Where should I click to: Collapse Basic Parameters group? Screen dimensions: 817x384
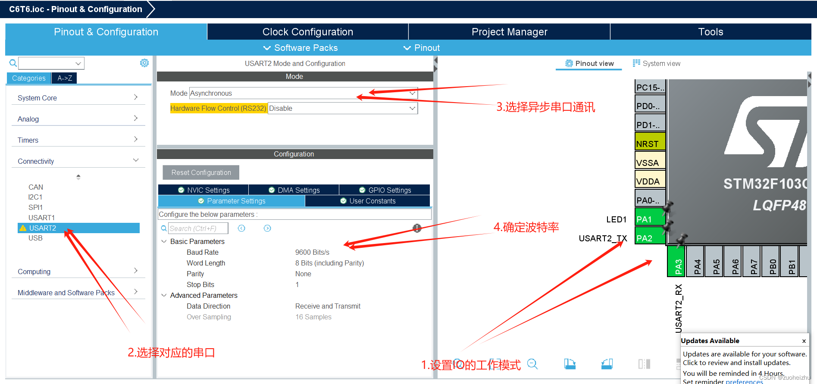(164, 241)
